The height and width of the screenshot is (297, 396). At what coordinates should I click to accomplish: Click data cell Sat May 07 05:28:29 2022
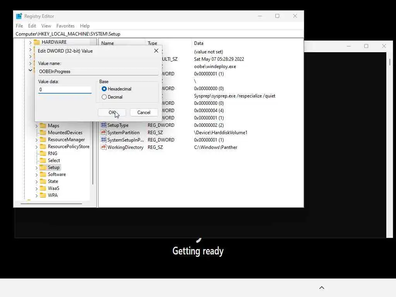(219, 59)
